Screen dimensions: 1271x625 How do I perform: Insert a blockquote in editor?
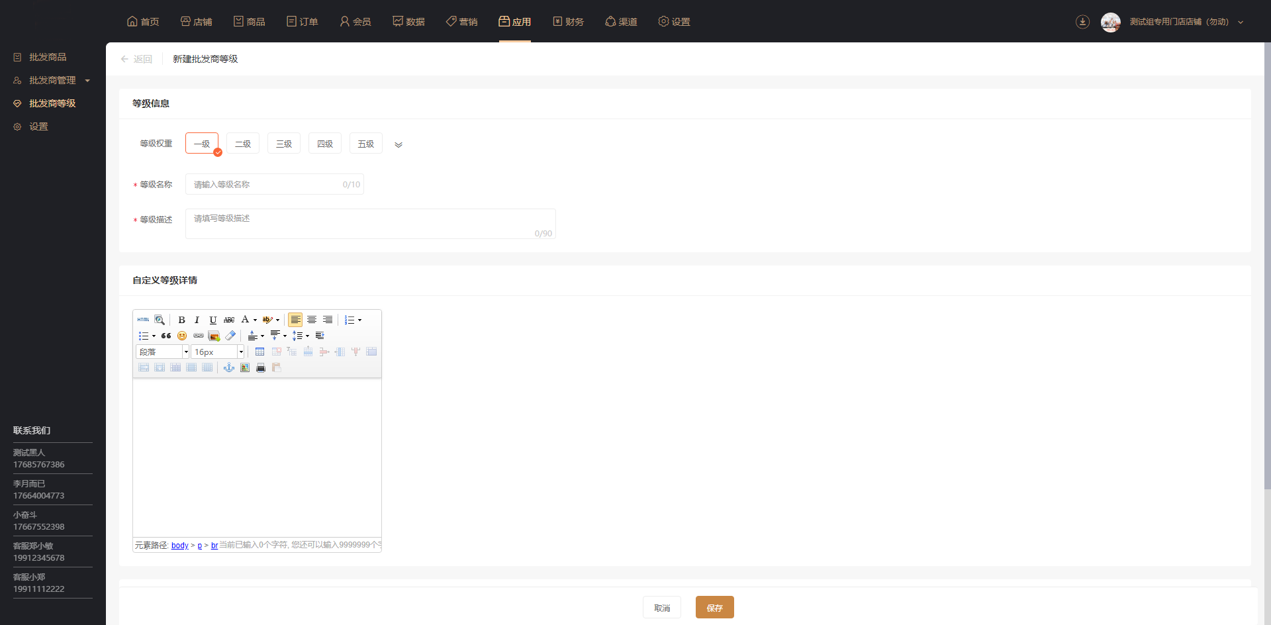(166, 336)
